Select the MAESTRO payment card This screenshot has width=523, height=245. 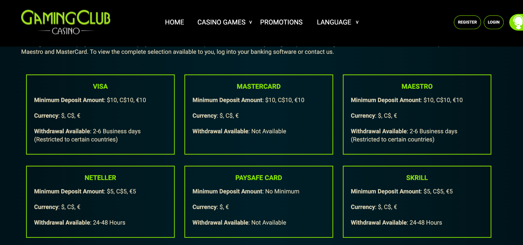(417, 114)
